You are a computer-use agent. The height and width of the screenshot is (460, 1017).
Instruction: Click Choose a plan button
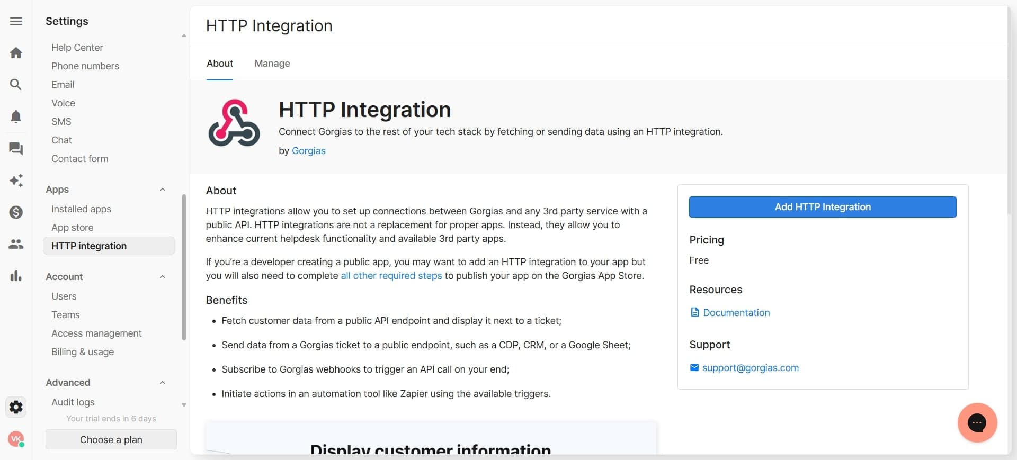tap(111, 440)
